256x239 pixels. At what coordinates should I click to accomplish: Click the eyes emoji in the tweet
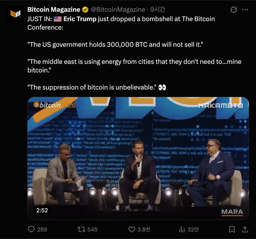tap(162, 87)
